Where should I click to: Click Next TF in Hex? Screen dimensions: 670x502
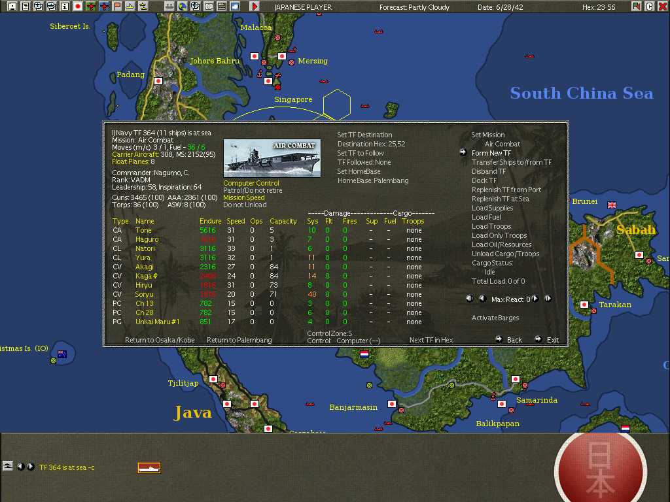(x=431, y=340)
